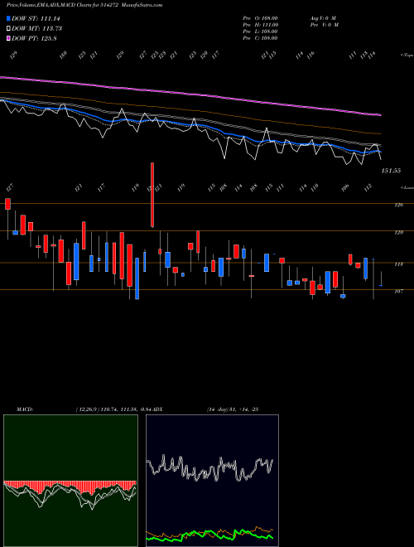Click the MACD: panel label
Image resolution: width=414 pixels, height=547 pixels.
25,409
